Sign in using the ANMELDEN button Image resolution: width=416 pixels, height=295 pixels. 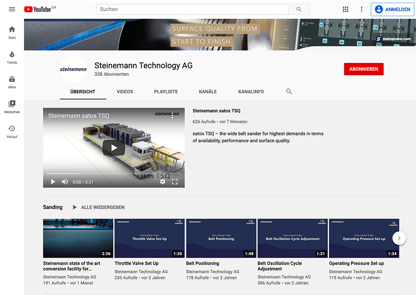pos(393,9)
